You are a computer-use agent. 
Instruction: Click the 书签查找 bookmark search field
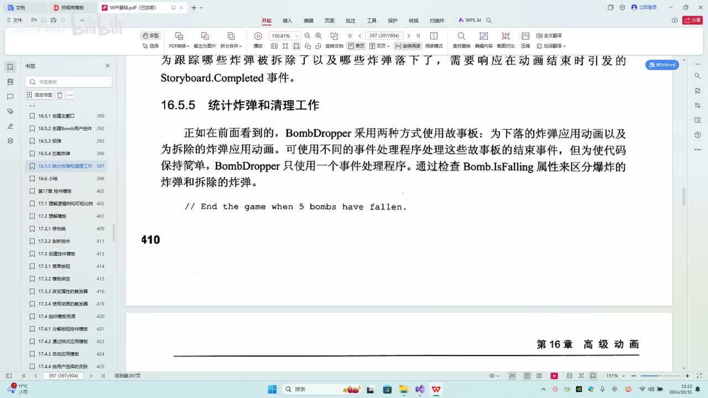point(69,82)
